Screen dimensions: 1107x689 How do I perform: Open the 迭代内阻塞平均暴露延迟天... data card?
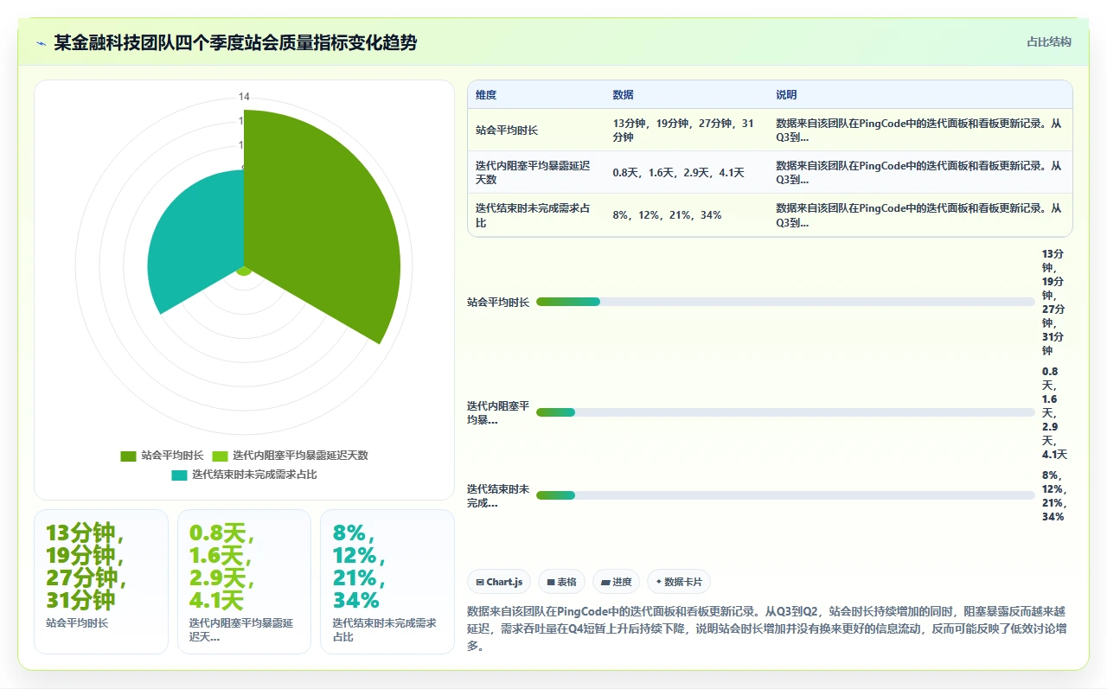coord(244,582)
